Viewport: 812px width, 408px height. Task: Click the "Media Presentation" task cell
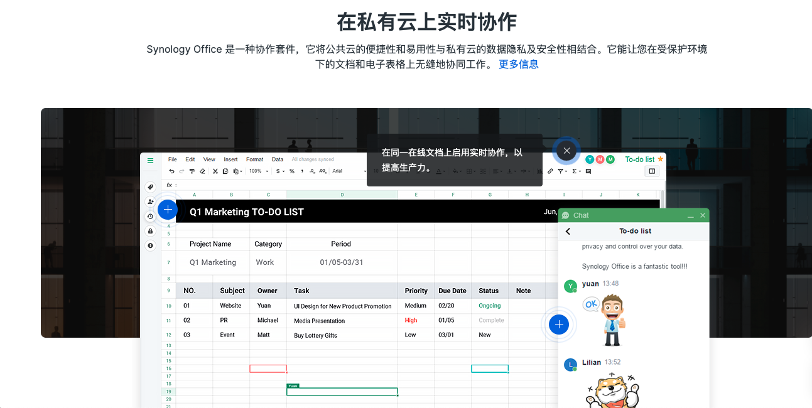point(342,321)
